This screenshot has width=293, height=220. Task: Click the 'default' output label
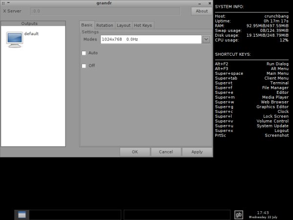pyautogui.click(x=31, y=34)
